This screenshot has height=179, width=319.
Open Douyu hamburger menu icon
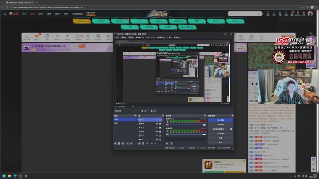click(x=5, y=14)
